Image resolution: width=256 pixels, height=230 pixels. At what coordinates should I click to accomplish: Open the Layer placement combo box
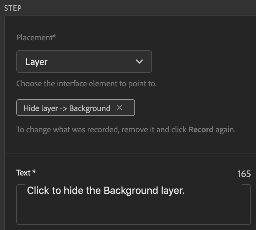click(x=84, y=62)
